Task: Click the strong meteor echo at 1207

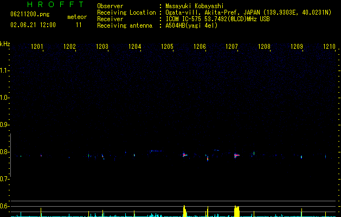Action: tap(236, 155)
